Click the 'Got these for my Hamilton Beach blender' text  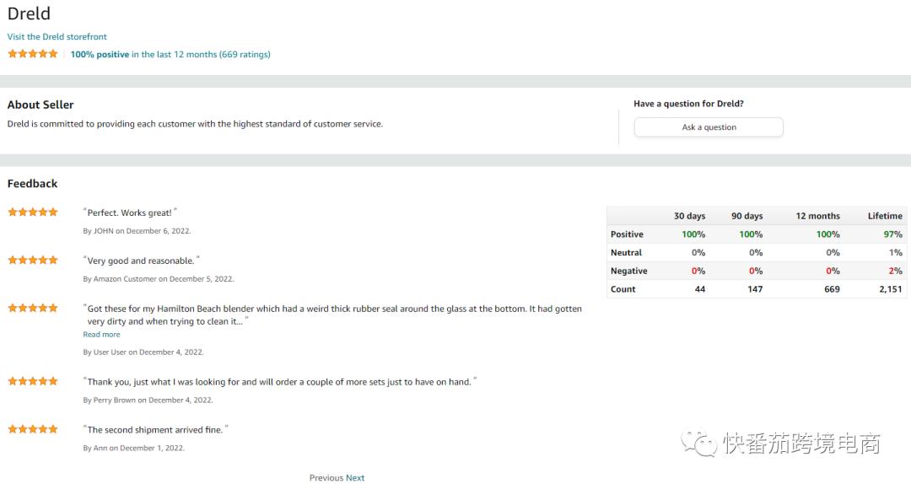[x=332, y=315]
